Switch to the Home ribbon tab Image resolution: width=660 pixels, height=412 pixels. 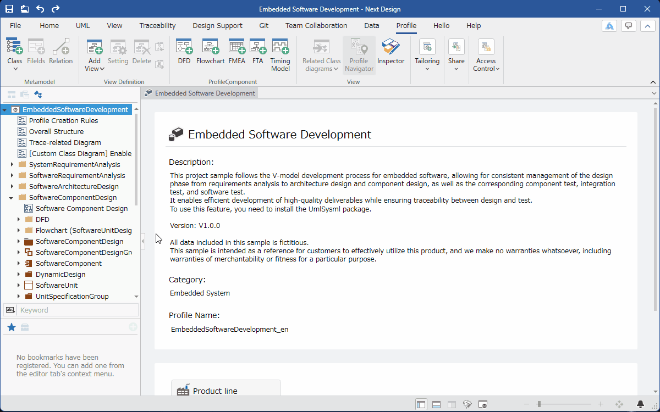pos(49,26)
